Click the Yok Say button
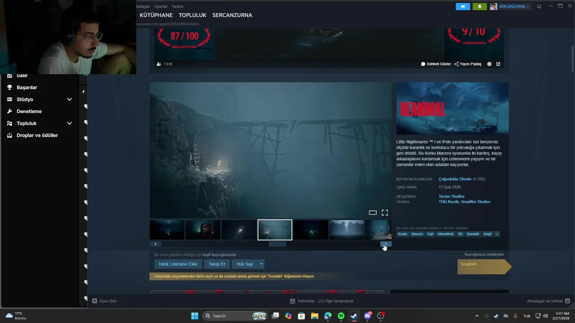This screenshot has width=575, height=323. pos(245,264)
